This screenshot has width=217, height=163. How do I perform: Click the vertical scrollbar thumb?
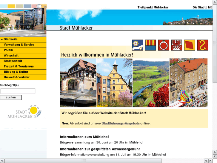coord(215,43)
